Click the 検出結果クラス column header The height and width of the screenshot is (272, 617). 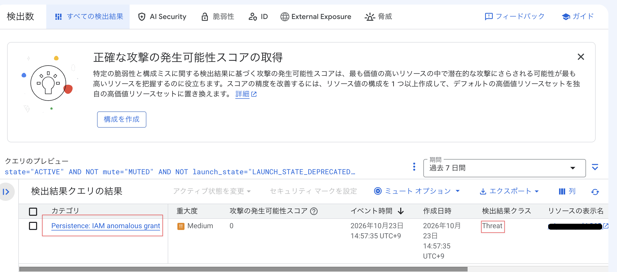(506, 211)
